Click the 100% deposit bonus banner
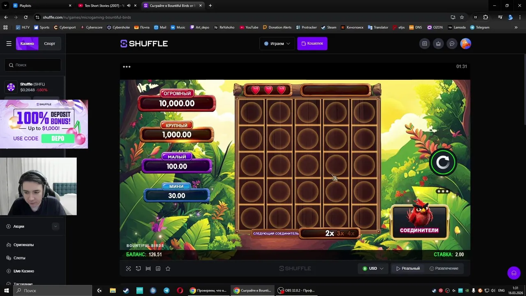526x296 pixels. pos(44,124)
